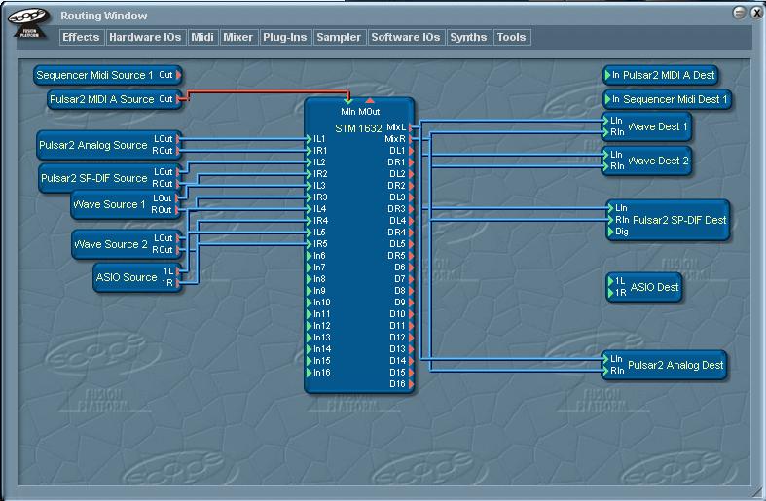Screen dimensions: 766x501
Task: Open the Hardware IOs menu
Action: coord(145,37)
